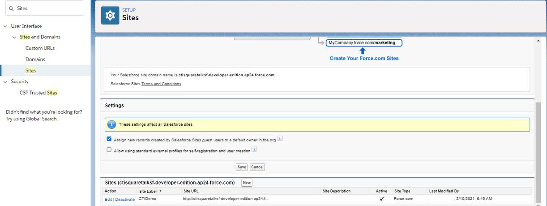Uncheck Assign new records to default owner
Screen dimensions: 547x206
click(109, 139)
